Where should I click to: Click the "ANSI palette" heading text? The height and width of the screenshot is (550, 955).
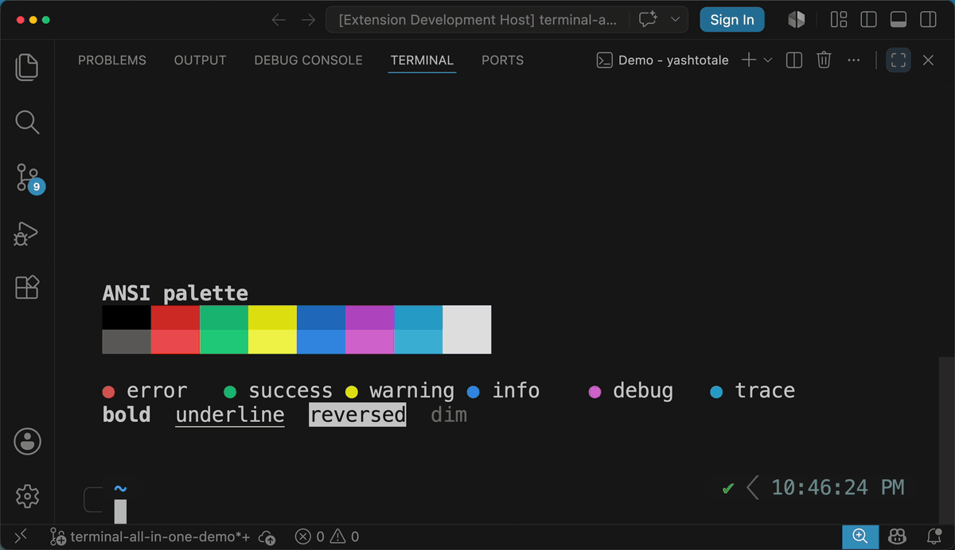click(175, 293)
